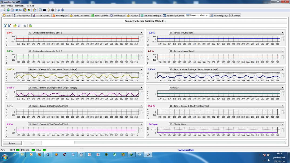Viewport: 290px width, 163px height.
Task: Click the remove graph icon with red X
Action: click(x=9, y=26)
